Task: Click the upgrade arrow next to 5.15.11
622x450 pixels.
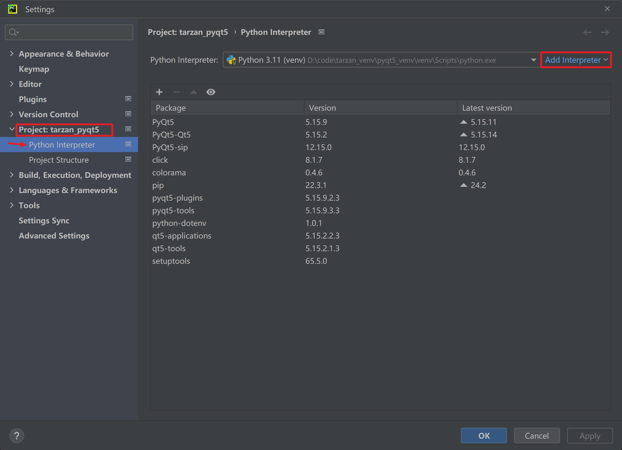Action: (x=463, y=122)
